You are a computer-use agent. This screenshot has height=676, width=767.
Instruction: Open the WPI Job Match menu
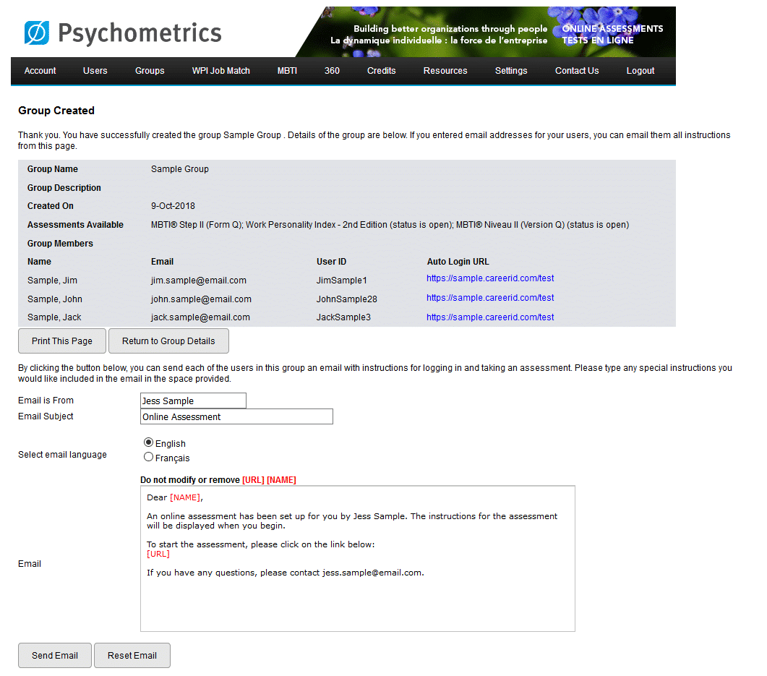[x=220, y=70]
